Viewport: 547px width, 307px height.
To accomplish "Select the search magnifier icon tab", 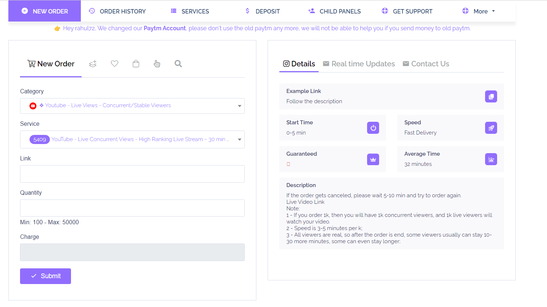I will tap(178, 64).
